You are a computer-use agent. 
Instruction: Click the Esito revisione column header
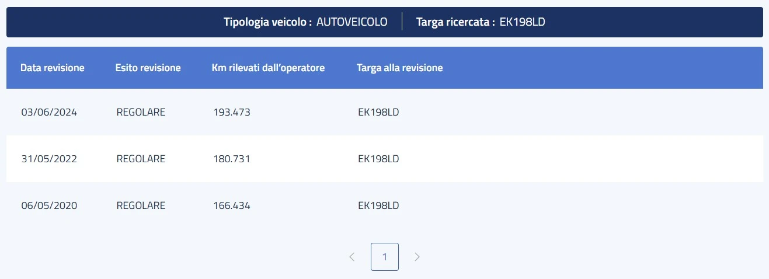pyautogui.click(x=148, y=68)
